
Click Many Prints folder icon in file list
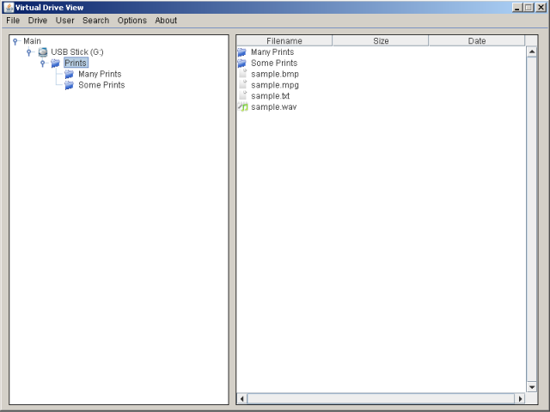241,52
